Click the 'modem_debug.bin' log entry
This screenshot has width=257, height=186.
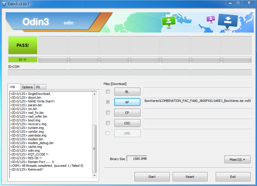(32, 143)
